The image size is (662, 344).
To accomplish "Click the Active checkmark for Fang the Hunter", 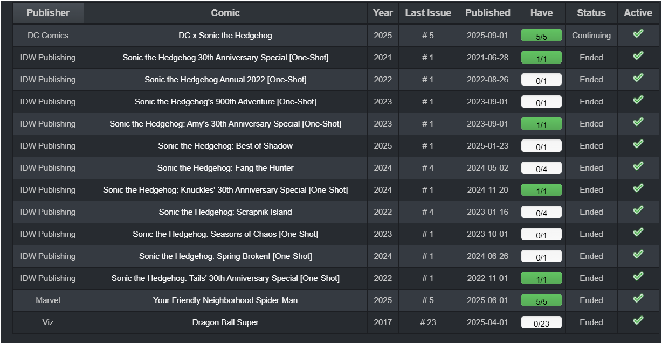I will point(638,166).
